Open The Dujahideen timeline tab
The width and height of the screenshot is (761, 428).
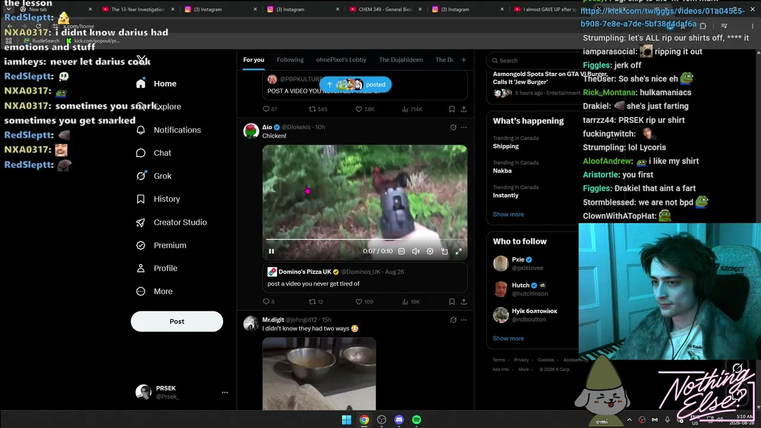click(401, 60)
